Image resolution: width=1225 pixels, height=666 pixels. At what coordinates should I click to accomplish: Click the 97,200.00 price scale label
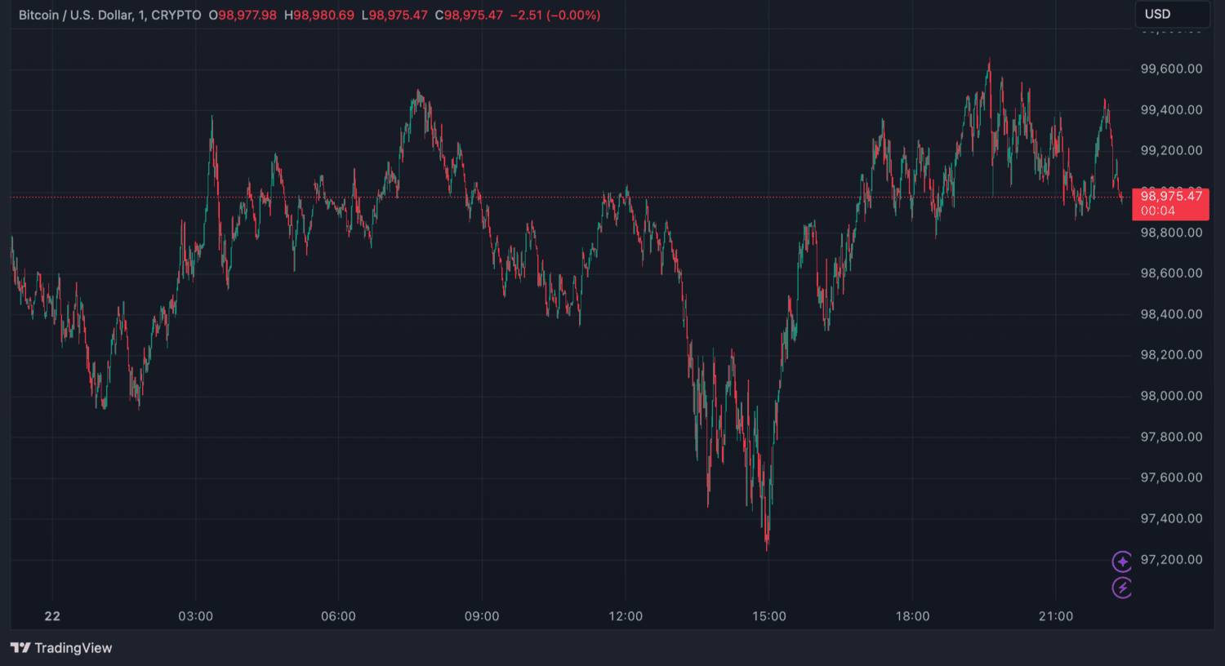point(1171,559)
